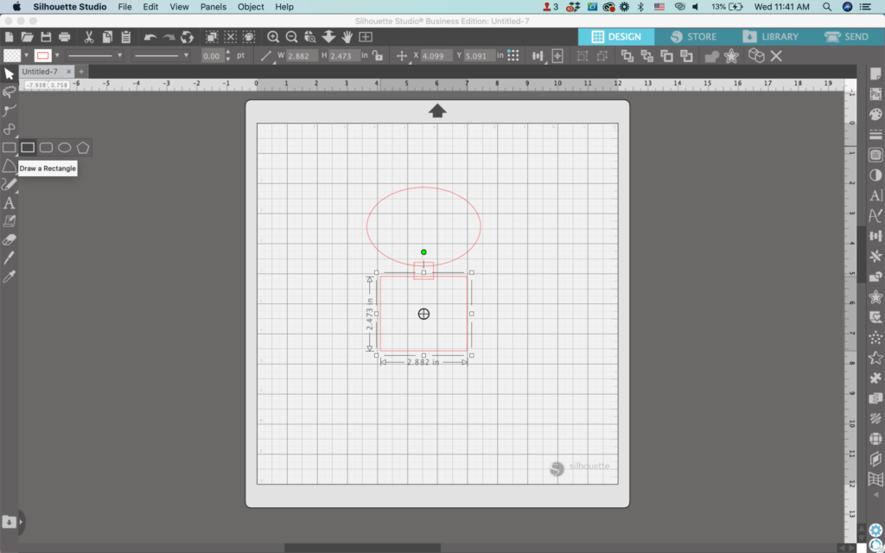
Task: Click the Undo arrow
Action: (x=150, y=37)
